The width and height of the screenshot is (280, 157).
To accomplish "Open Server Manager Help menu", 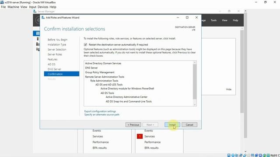I will tap(235, 20).
